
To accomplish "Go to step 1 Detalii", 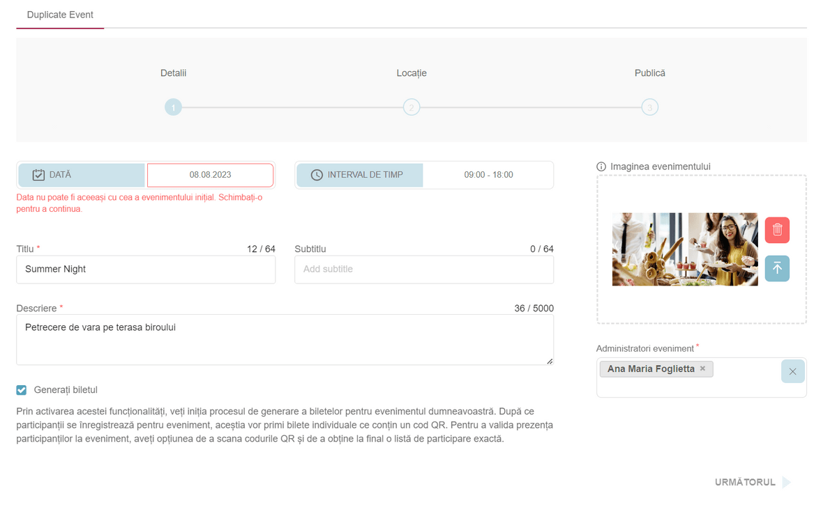I will (173, 107).
